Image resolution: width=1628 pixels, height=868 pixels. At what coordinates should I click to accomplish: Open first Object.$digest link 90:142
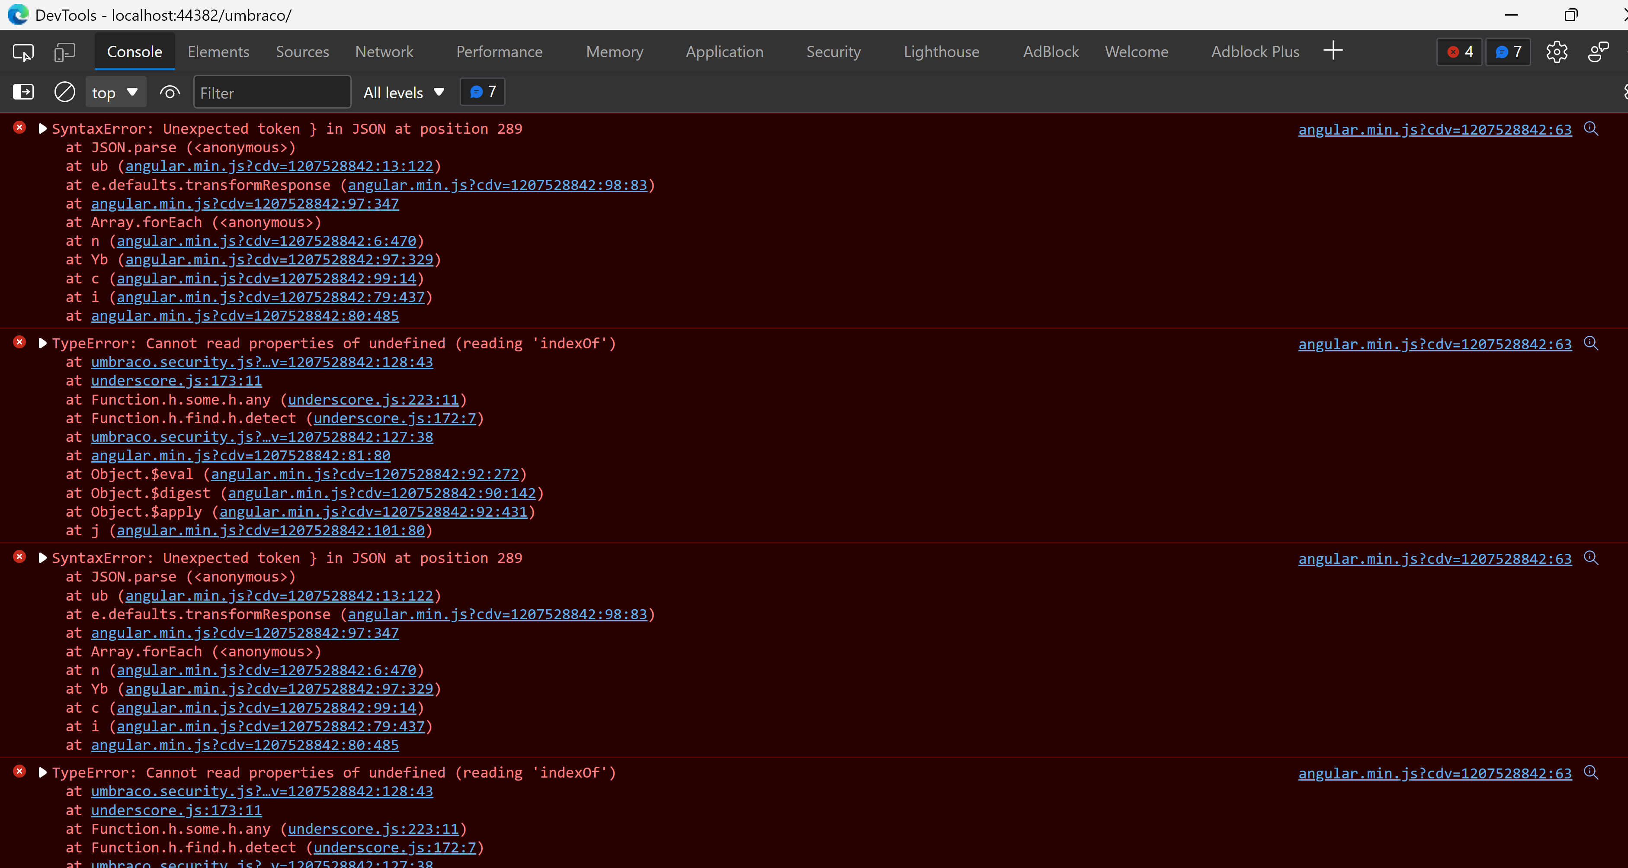(x=382, y=493)
